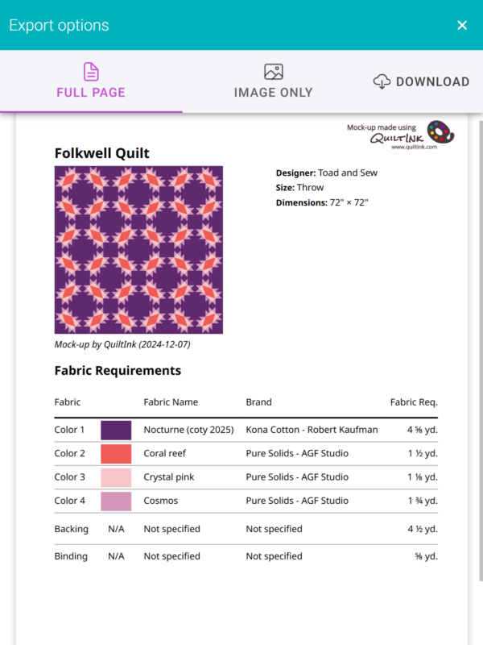Image resolution: width=483 pixels, height=645 pixels.
Task: Close the Export options dialog
Action: pos(462,25)
